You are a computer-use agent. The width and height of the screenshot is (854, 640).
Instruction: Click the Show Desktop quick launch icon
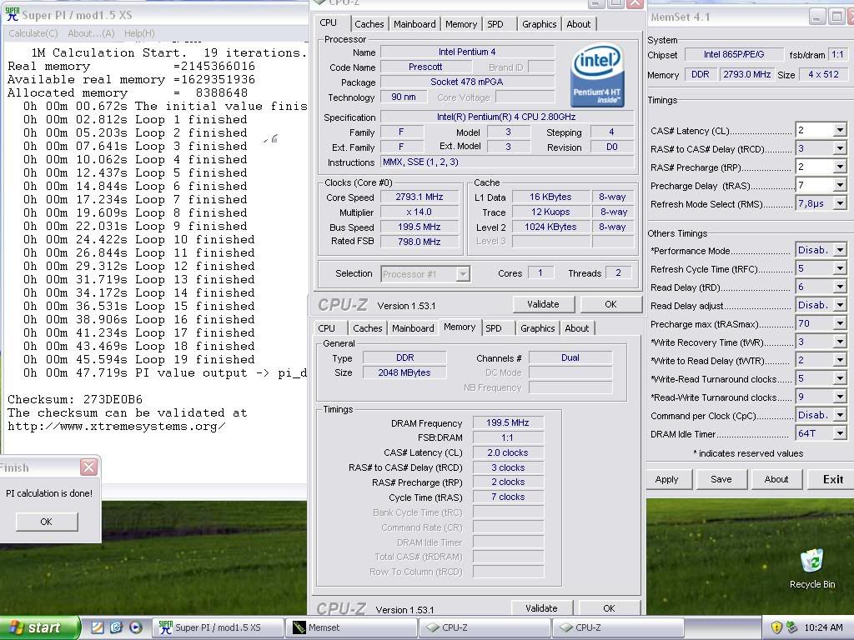coord(97,627)
